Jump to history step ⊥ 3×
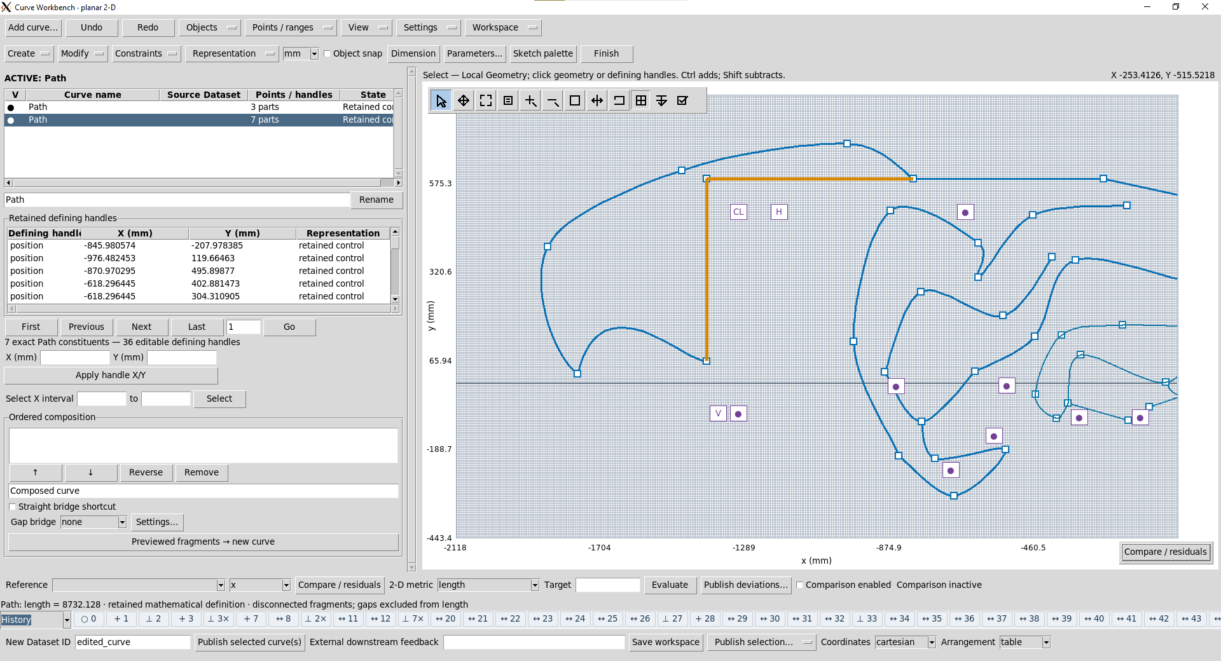 click(219, 618)
